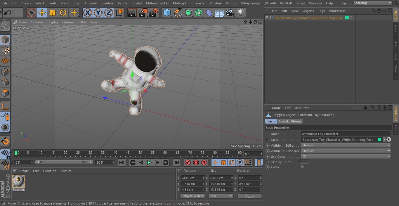Activate the Rotate tool
Screen dimensions: 399x206
(x=63, y=13)
